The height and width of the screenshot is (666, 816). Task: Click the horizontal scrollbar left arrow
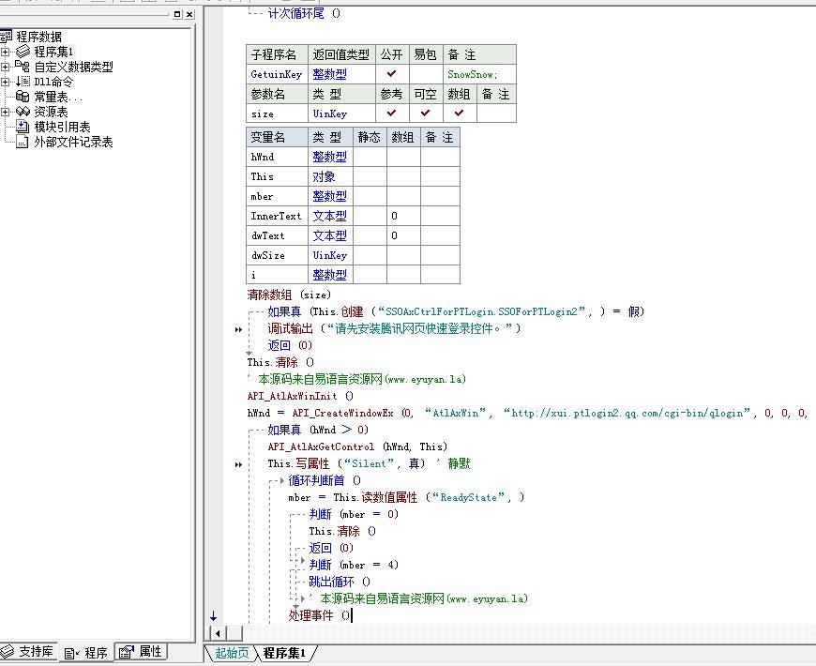click(x=218, y=632)
